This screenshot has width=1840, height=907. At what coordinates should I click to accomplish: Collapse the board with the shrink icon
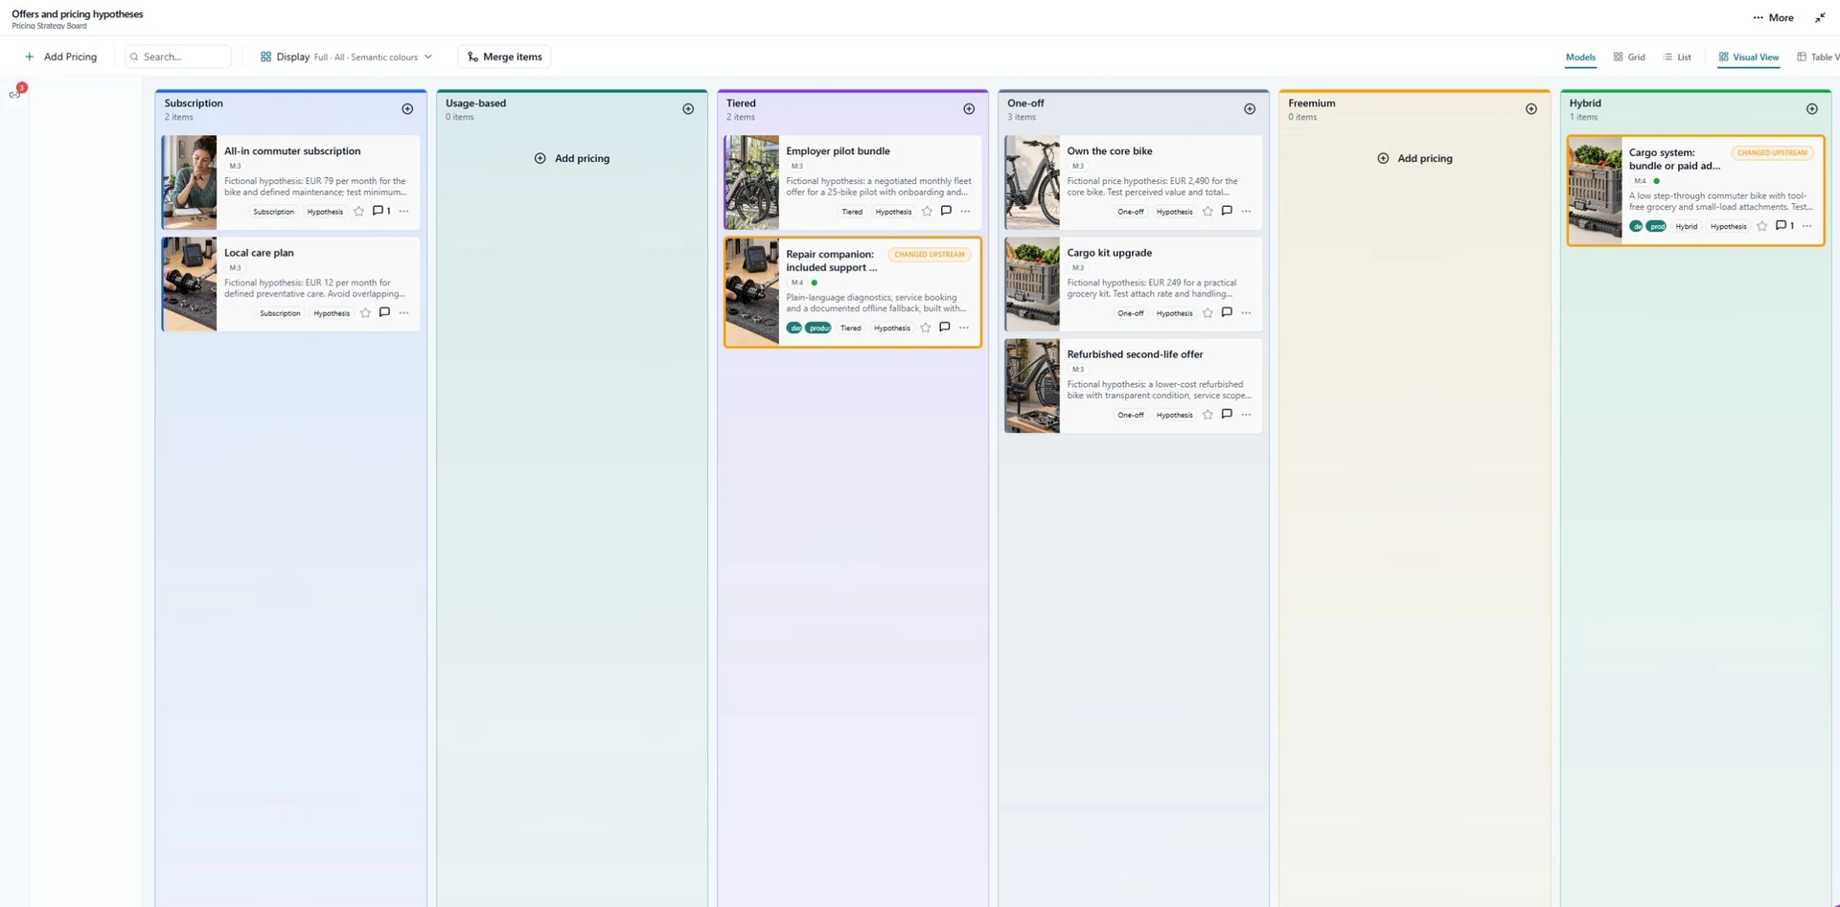tap(1820, 17)
